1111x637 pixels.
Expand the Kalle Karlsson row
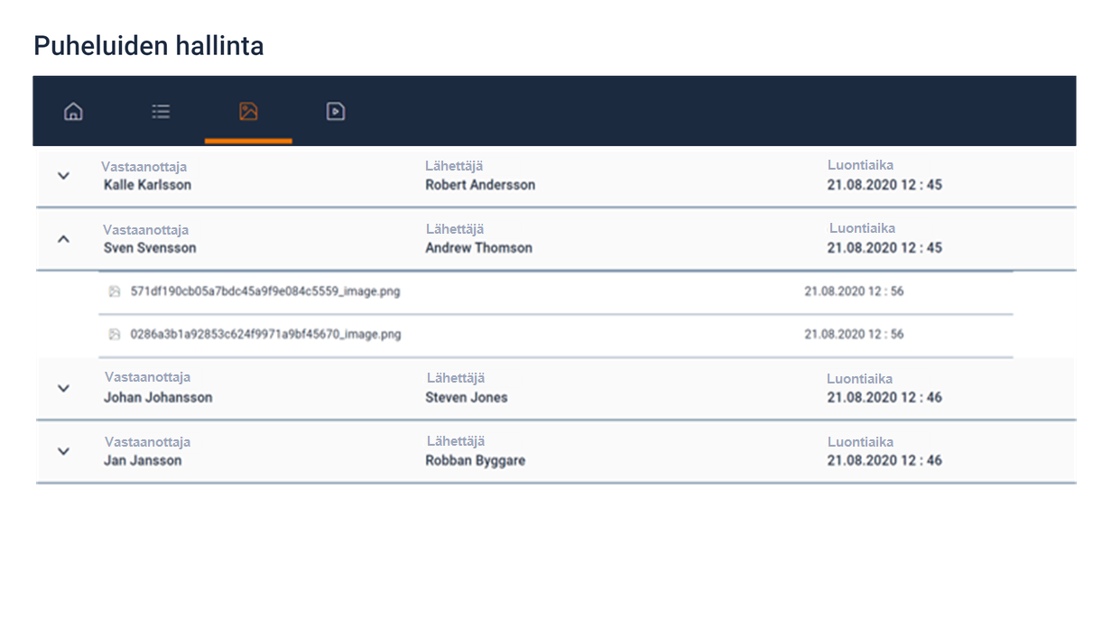[63, 176]
